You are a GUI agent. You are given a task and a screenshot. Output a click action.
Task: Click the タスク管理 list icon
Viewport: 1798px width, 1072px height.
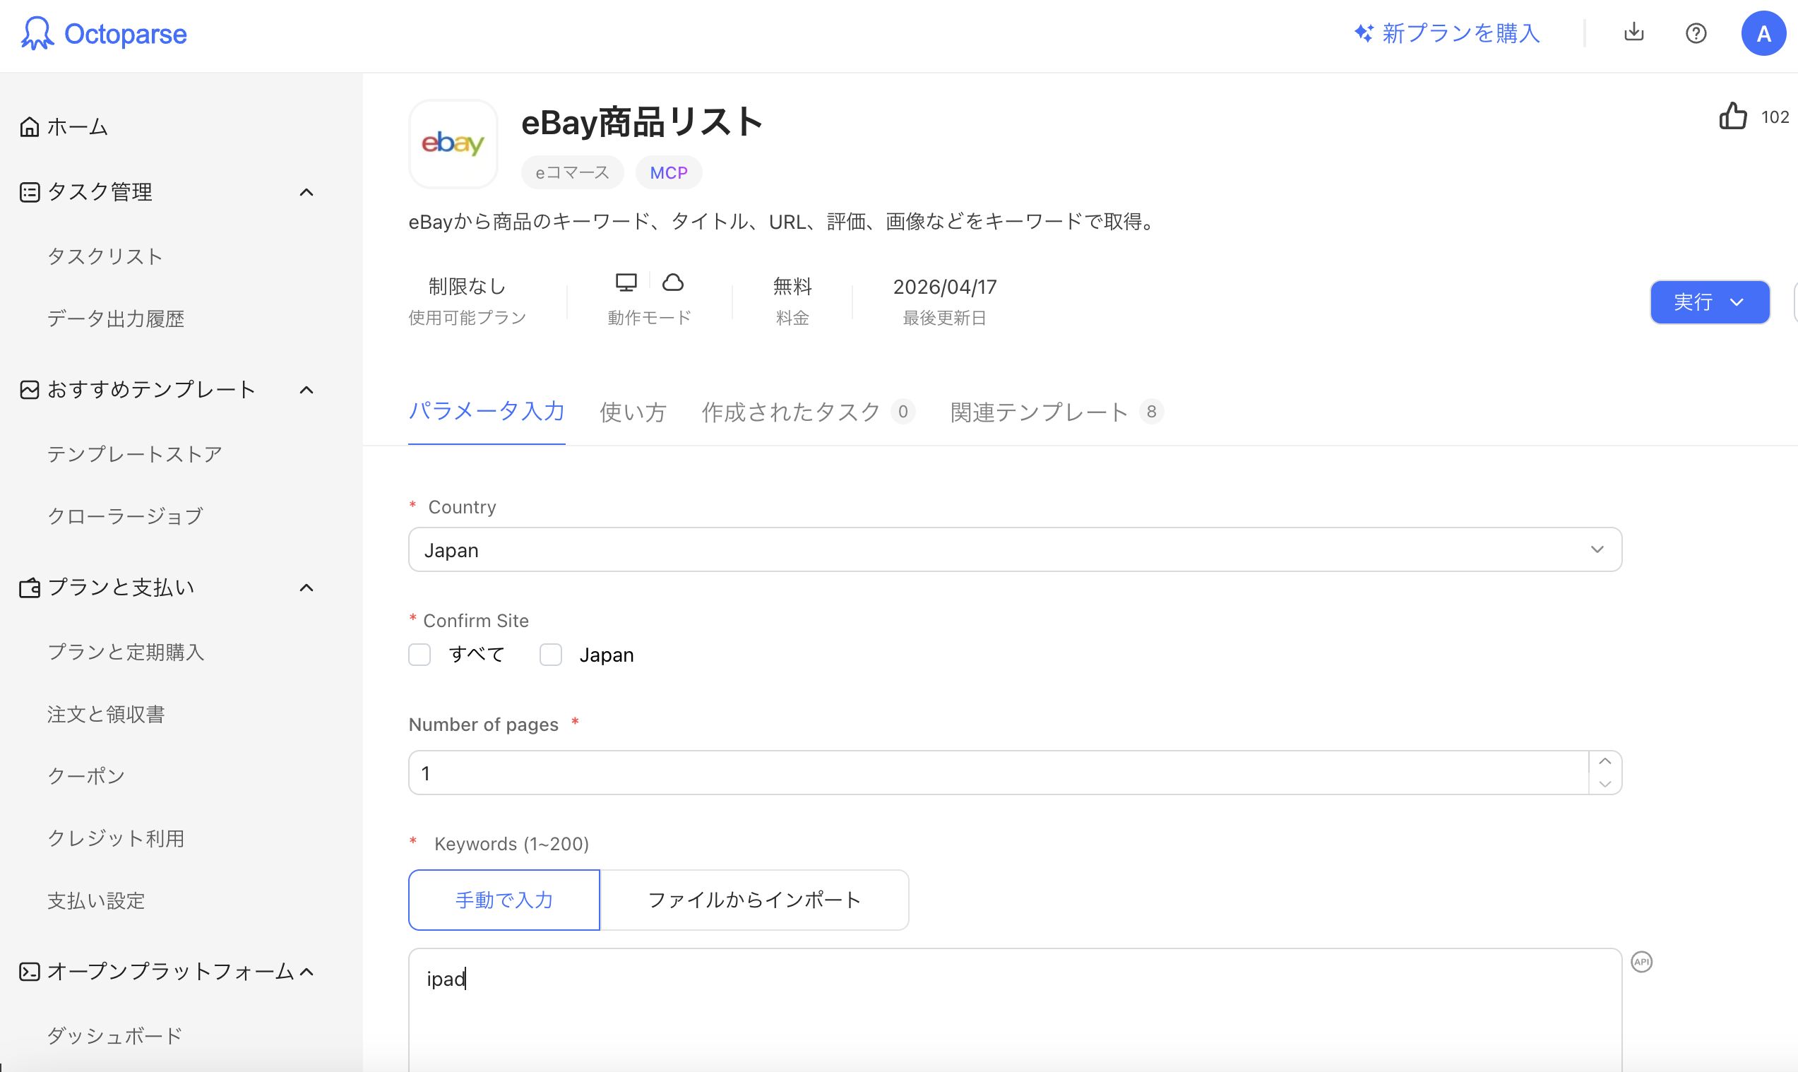click(x=30, y=192)
